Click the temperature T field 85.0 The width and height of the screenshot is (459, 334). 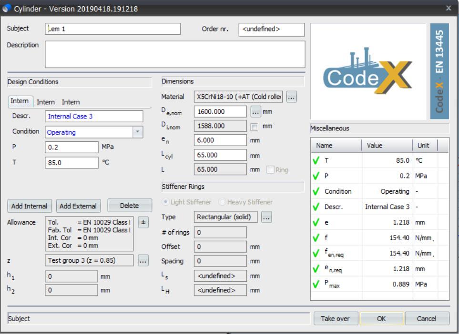[x=71, y=162]
